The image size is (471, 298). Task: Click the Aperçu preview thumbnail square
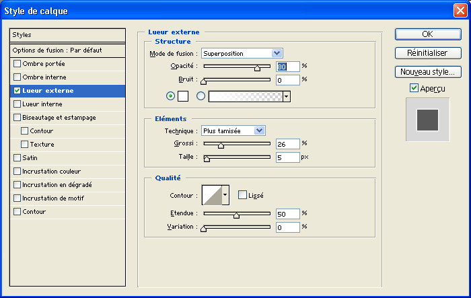pyautogui.click(x=427, y=120)
